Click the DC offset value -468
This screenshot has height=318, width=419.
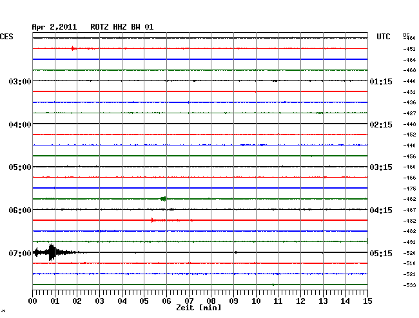point(409,70)
